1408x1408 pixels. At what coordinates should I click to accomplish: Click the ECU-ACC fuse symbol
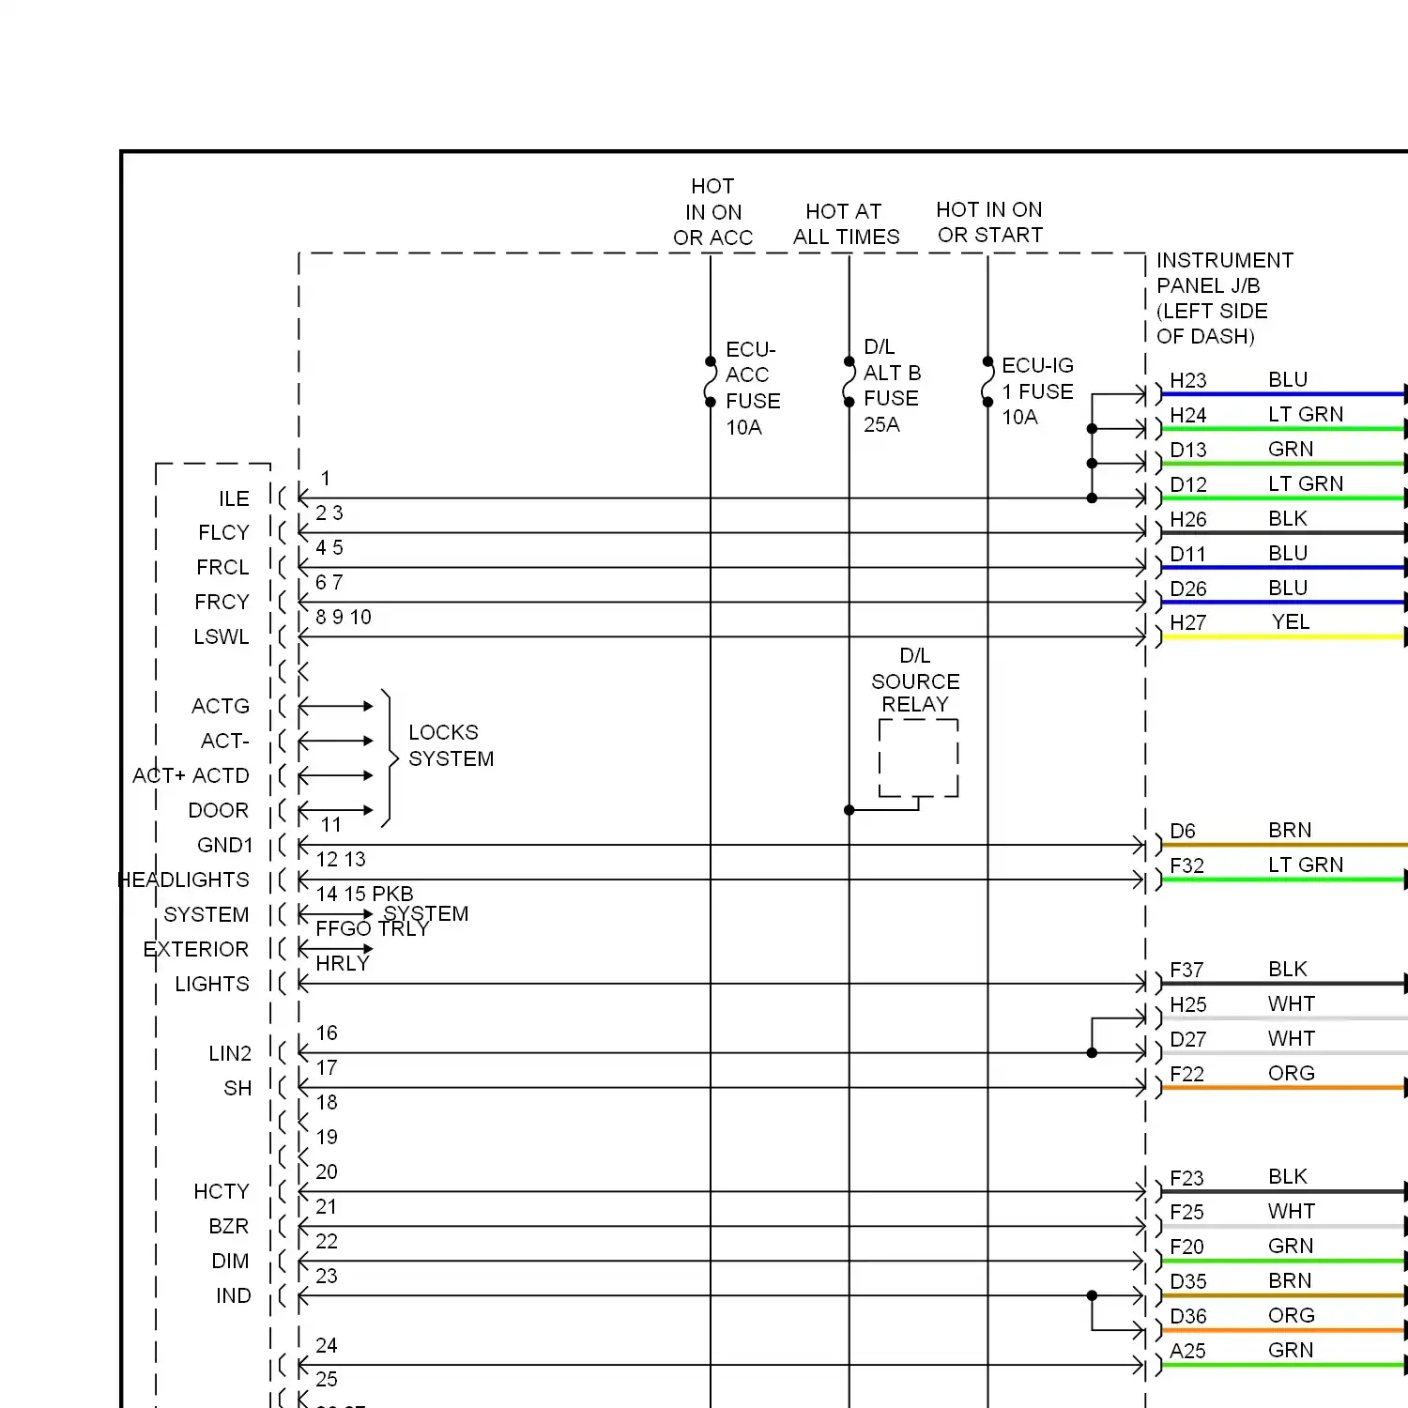coord(711,382)
